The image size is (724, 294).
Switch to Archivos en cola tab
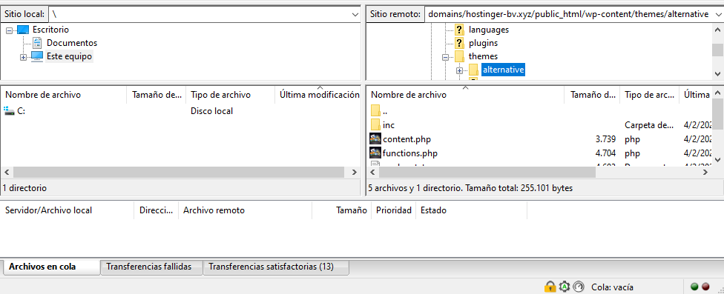(51, 267)
